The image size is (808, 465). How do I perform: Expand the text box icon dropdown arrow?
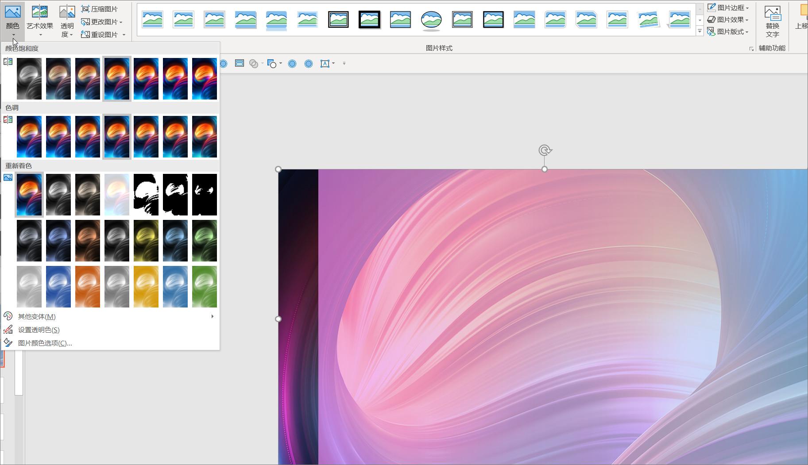333,63
